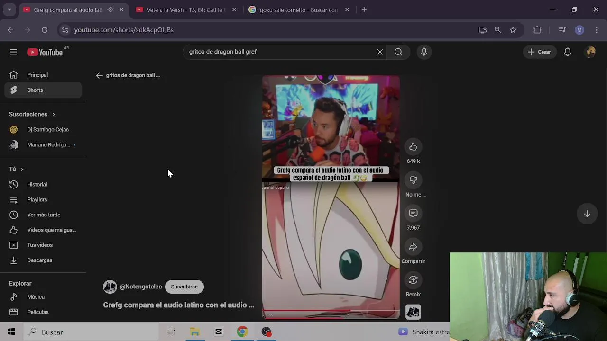Viewport: 607px width, 341px height.
Task: Open Dj Santiago Cejas subscription
Action: (43, 129)
